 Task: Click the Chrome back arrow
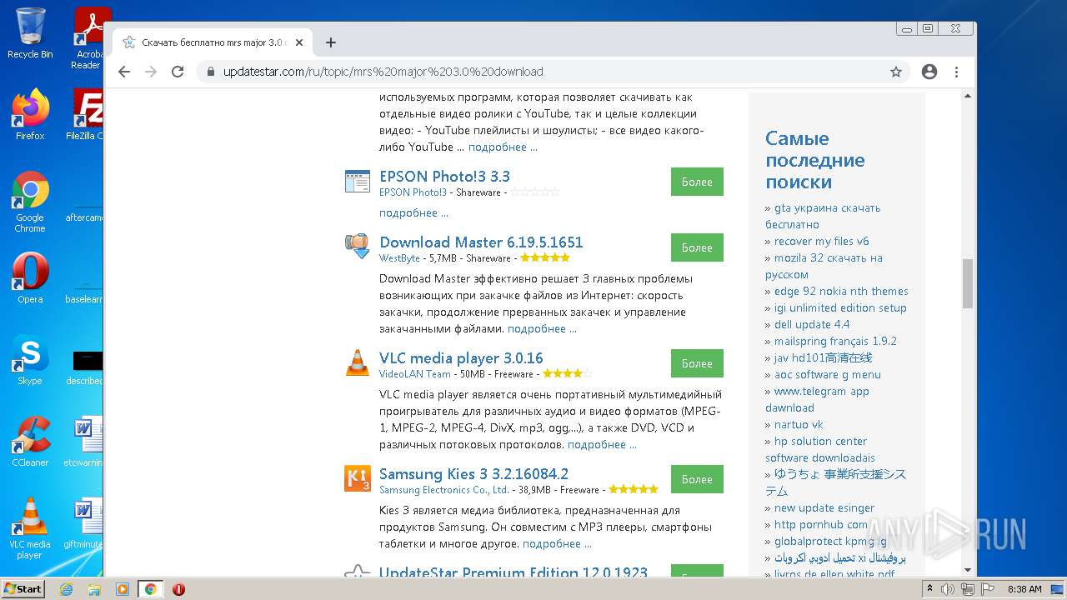pos(124,72)
